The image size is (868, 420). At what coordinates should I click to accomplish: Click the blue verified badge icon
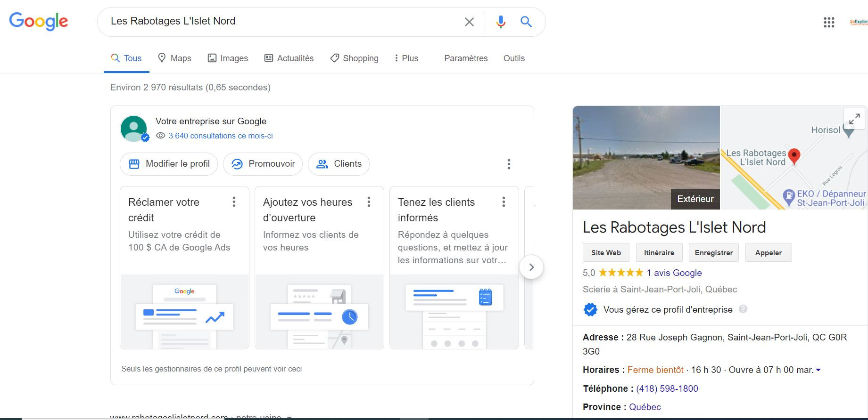click(590, 309)
